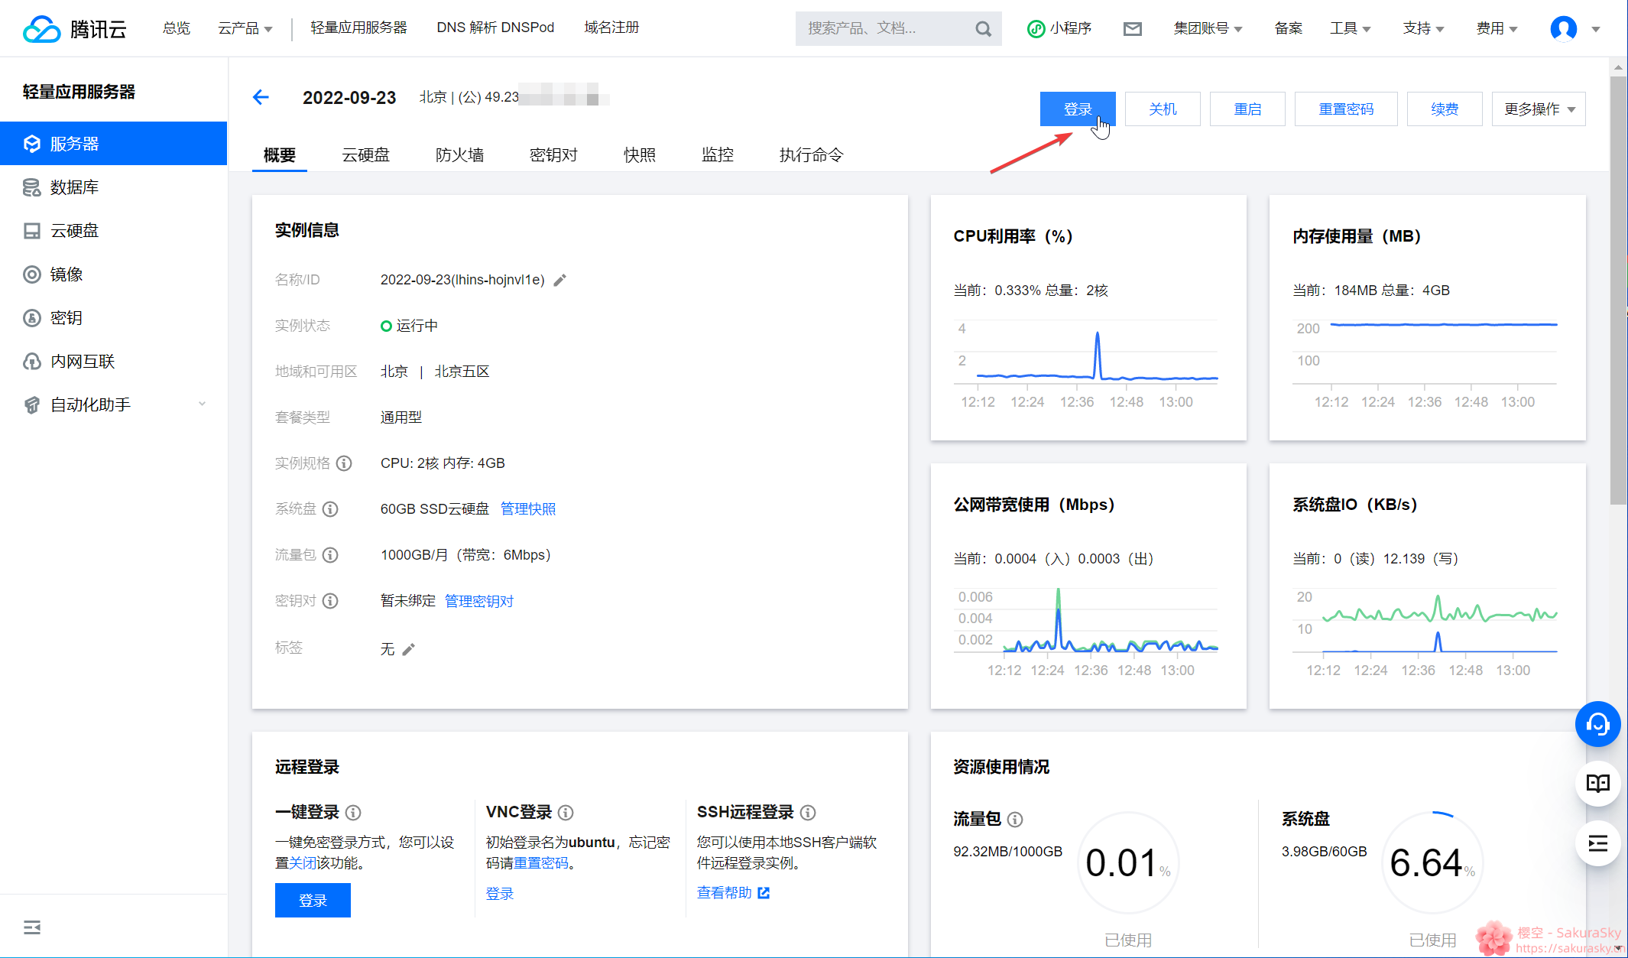
Task: Click the 小程序 mini program icon
Action: 1036,29
